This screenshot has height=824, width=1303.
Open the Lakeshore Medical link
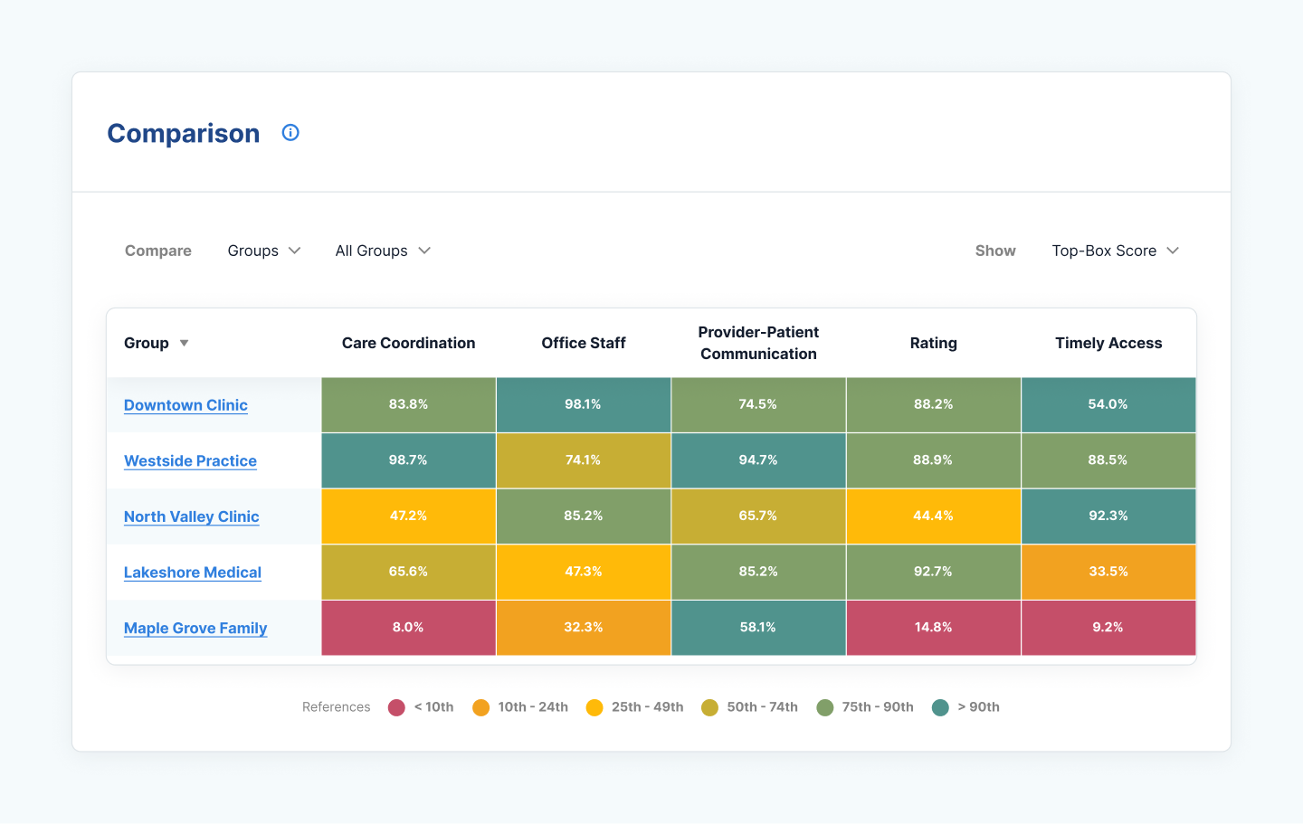[x=193, y=573]
